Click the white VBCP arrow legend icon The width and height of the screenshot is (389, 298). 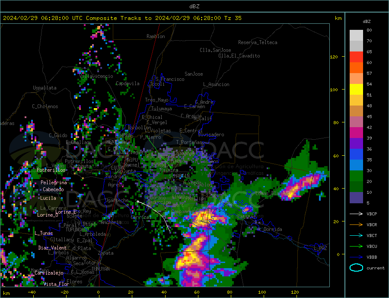(x=356, y=214)
